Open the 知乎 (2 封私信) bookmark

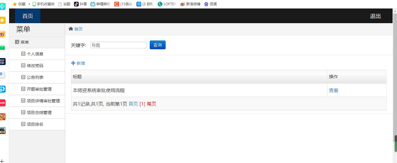pos(145,4)
